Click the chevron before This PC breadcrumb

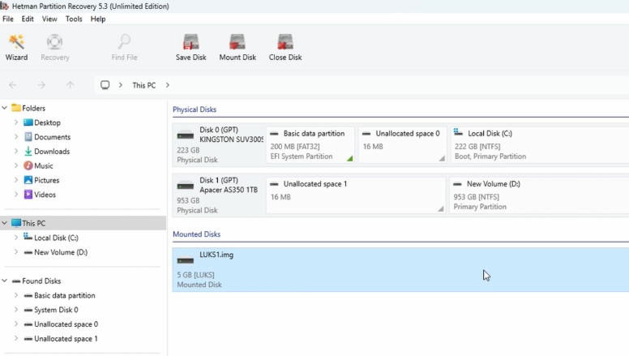pos(120,85)
